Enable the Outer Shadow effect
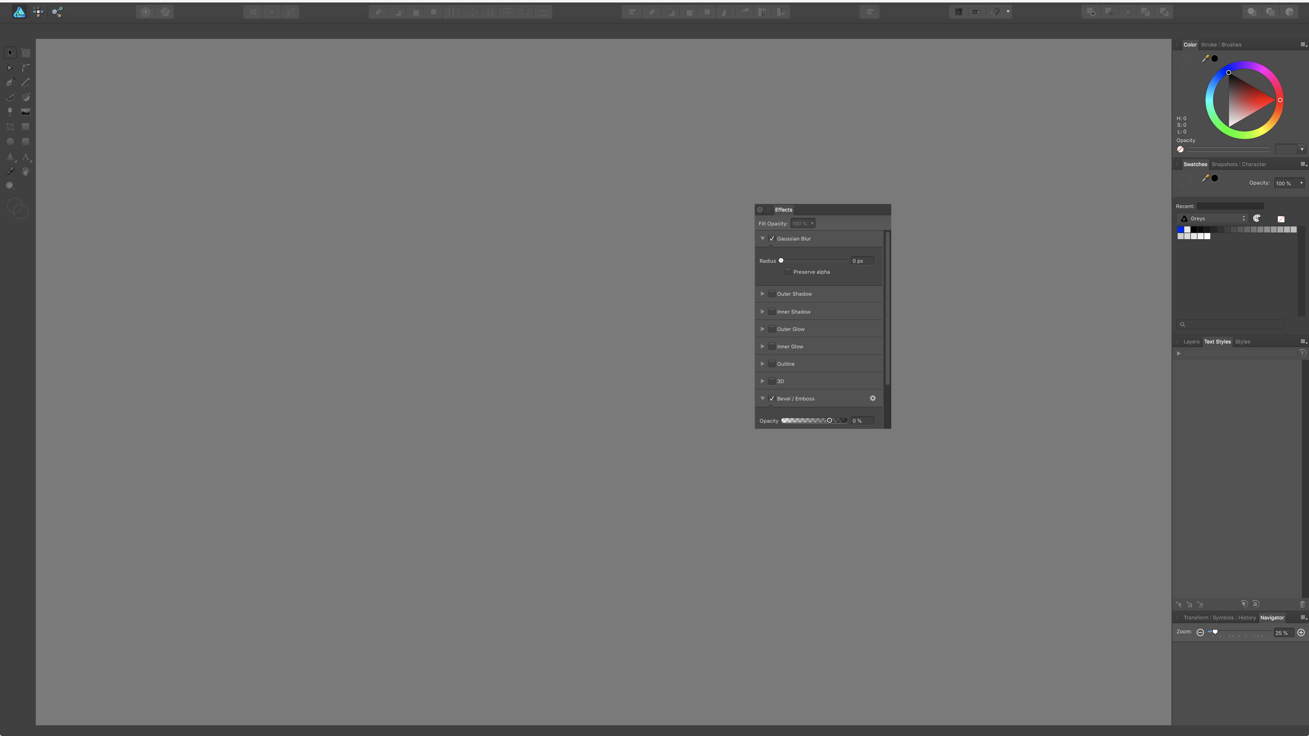Screen dimensions: 1309x736 [772, 294]
